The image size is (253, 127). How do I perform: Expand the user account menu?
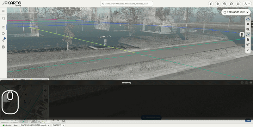(x=247, y=4)
